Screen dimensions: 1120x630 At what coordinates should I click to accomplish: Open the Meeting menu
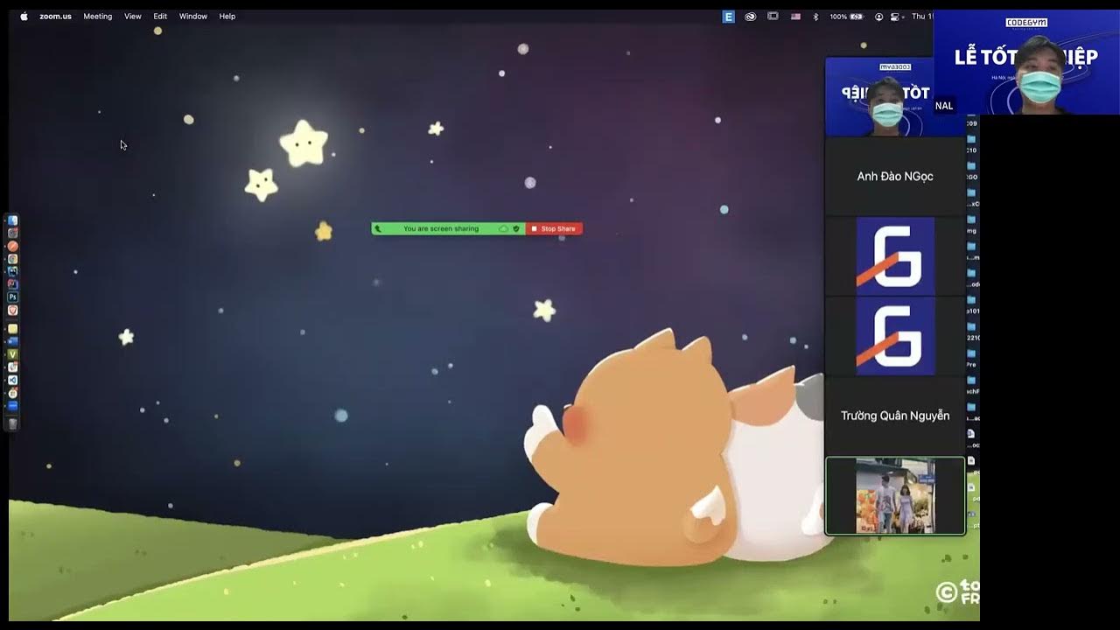tap(97, 16)
